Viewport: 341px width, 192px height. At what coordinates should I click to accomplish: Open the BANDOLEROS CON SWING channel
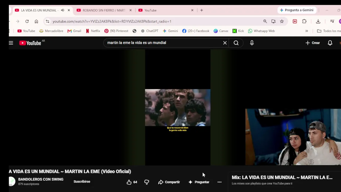coord(41,179)
